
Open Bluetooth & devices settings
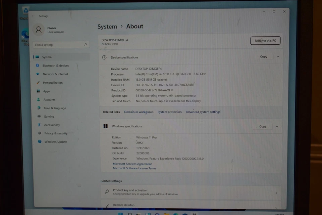56,66
